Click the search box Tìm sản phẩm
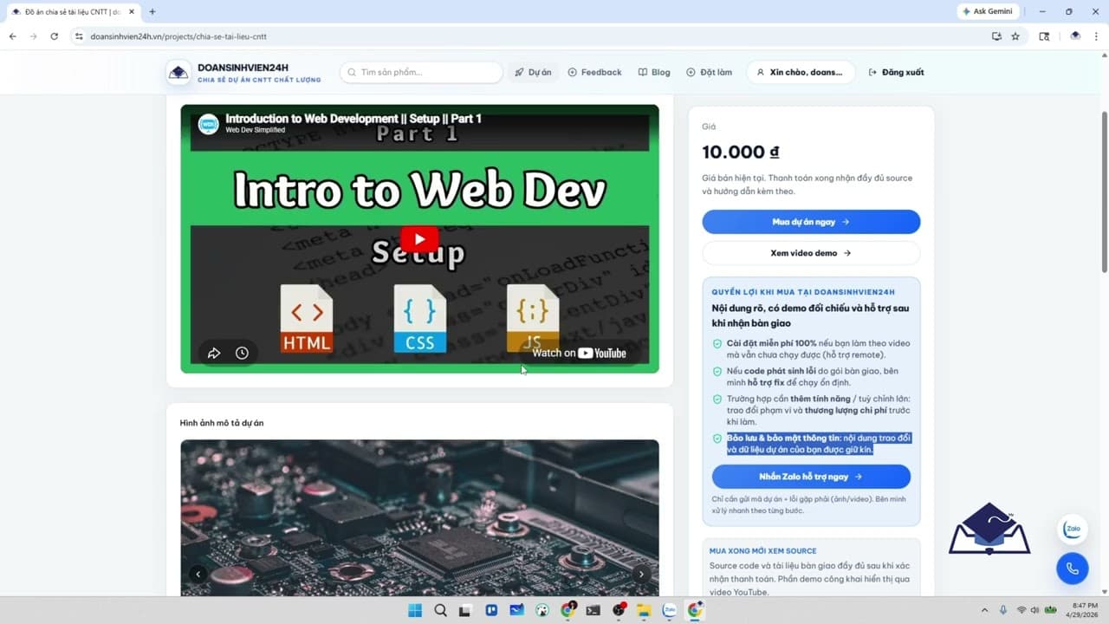This screenshot has width=1109, height=624. point(421,72)
